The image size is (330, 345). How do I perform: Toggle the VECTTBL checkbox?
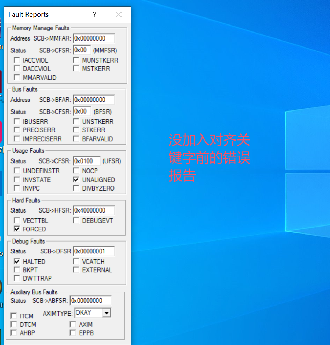[x=17, y=221]
